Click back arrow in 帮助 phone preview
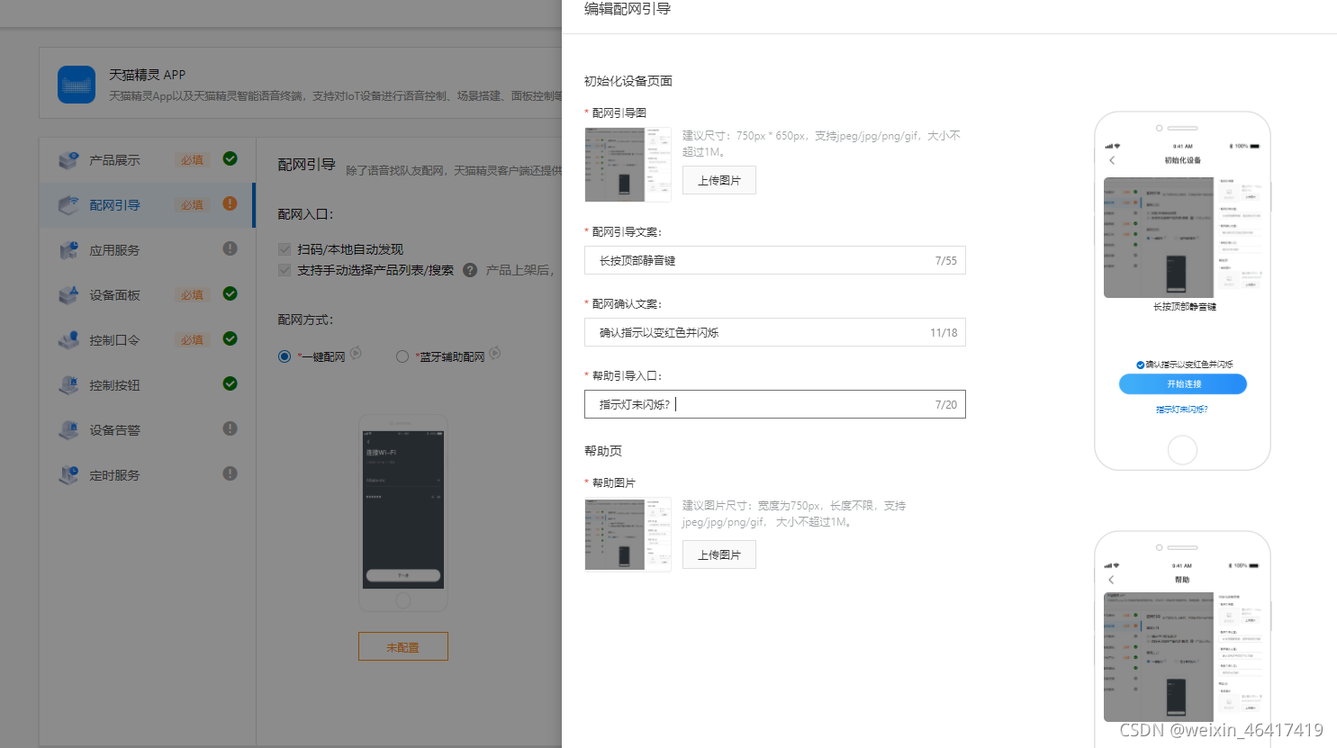Image resolution: width=1337 pixels, height=748 pixels. [1112, 580]
